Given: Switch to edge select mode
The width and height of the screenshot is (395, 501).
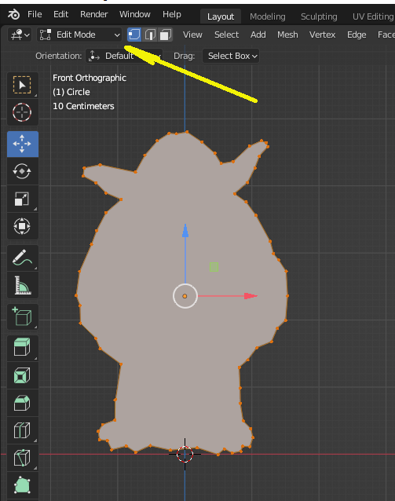Looking at the screenshot, I should 150,35.
